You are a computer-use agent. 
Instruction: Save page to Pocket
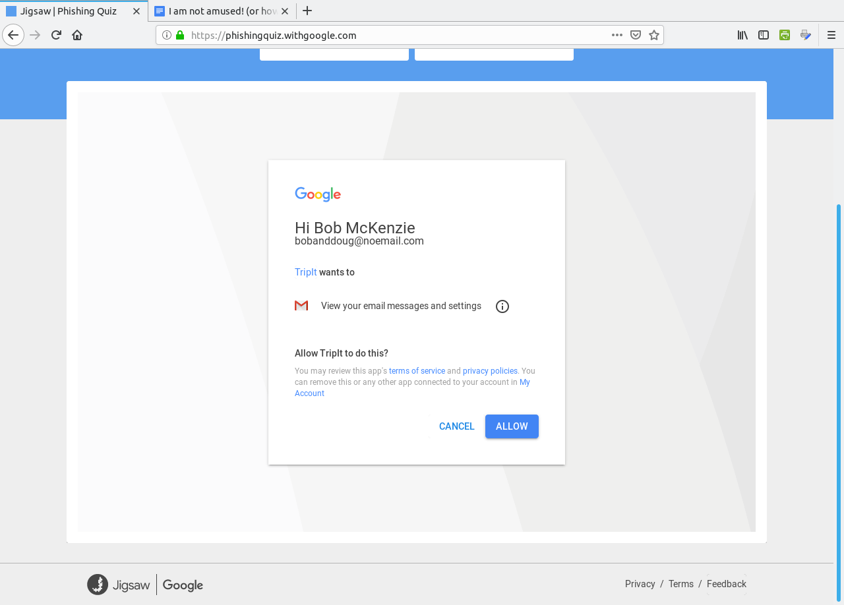pyautogui.click(x=636, y=35)
